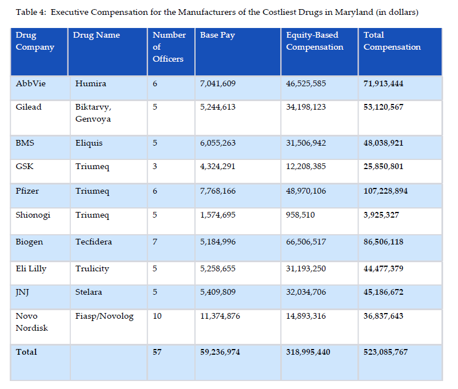Click the grand total 523,085,767 cell
This screenshot has width=458, height=389.
click(x=385, y=352)
